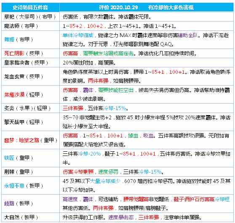The width and height of the screenshot is (235, 223).
Task: Click the red text 三件套强 in 大自然 row
Action: 148,218
